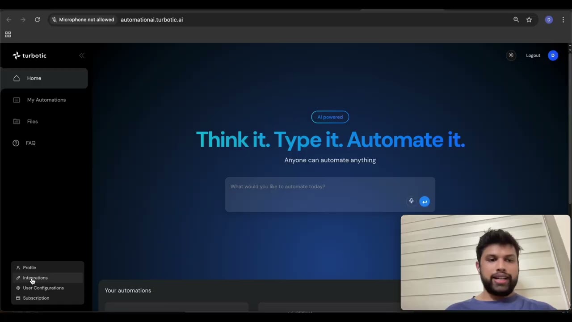The height and width of the screenshot is (322, 572).
Task: Select Subscription from the popup menu
Action: [x=36, y=298]
